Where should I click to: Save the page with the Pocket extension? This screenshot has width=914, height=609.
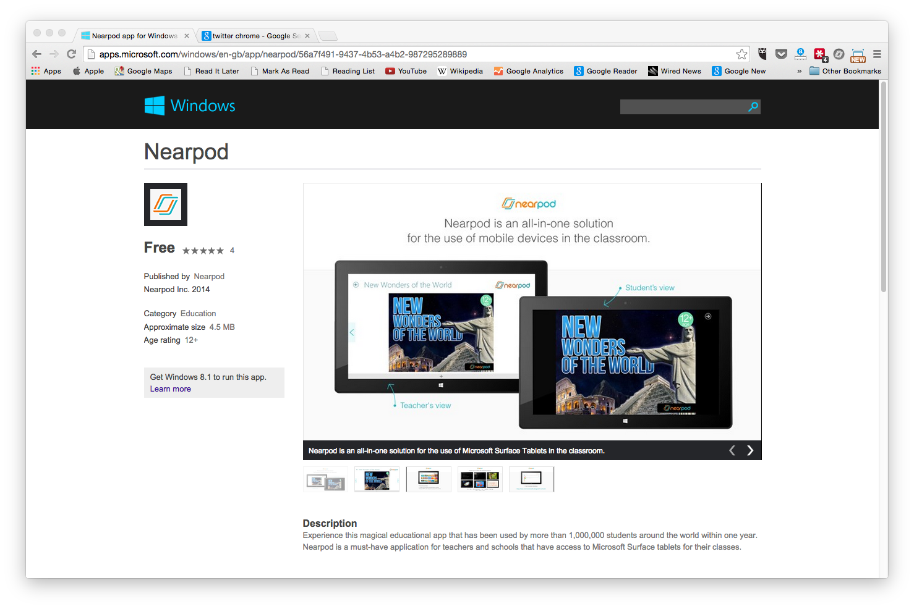tap(781, 54)
